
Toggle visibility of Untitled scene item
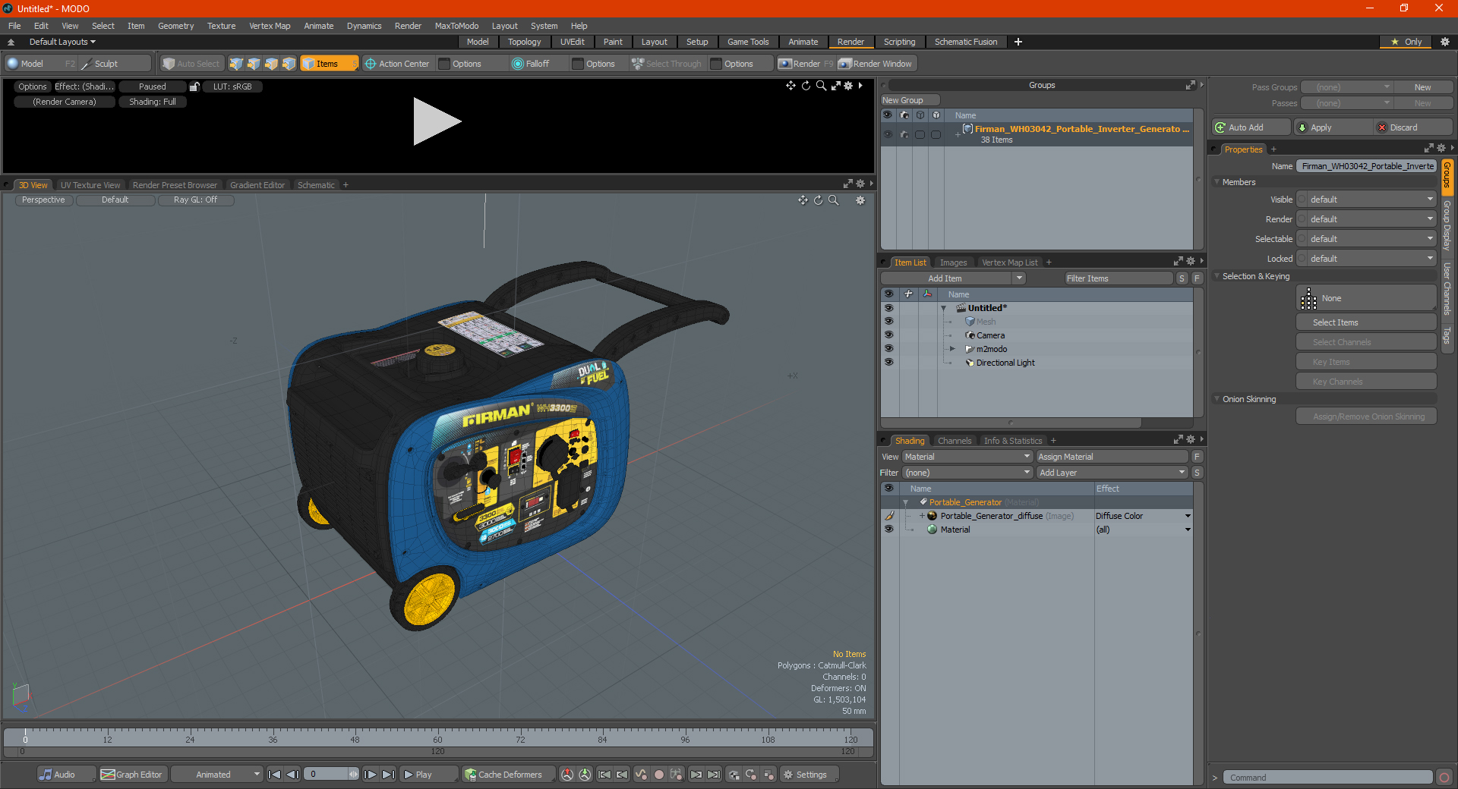[888, 308]
